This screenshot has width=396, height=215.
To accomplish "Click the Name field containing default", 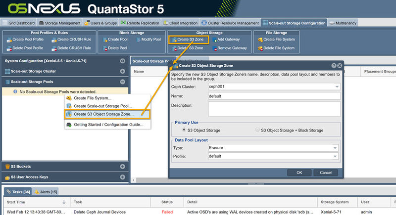I will [x=274, y=96].
